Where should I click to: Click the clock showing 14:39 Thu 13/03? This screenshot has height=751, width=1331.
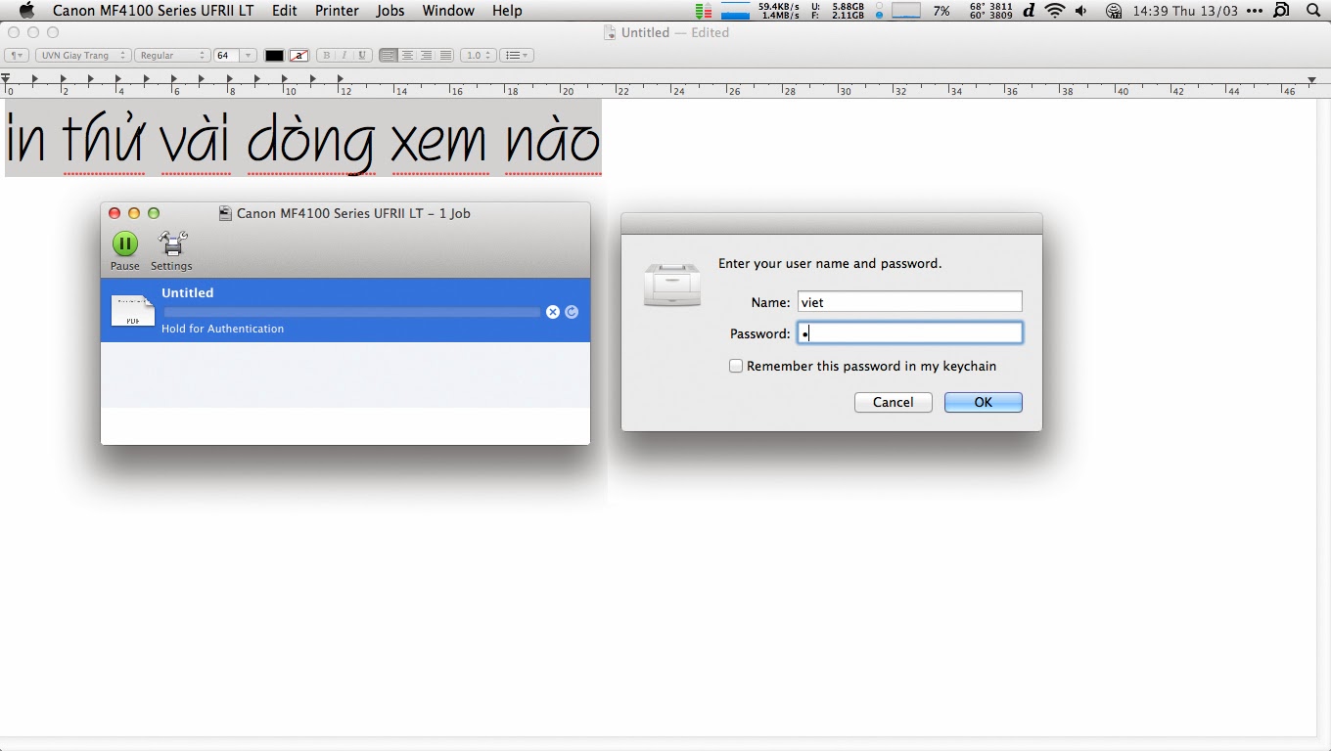pos(1184,11)
